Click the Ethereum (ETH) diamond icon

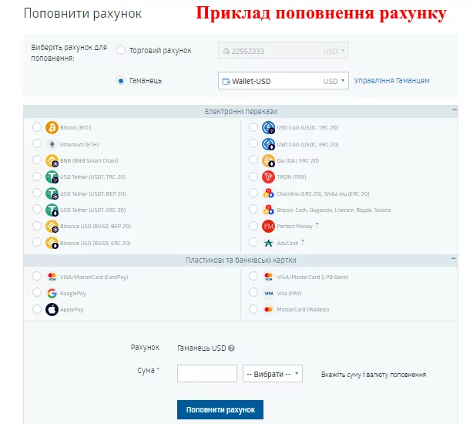tap(52, 144)
